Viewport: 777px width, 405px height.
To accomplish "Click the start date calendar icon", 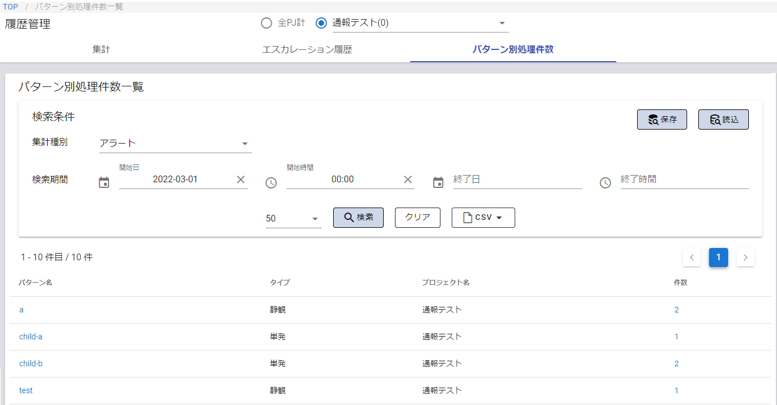I will pyautogui.click(x=104, y=182).
